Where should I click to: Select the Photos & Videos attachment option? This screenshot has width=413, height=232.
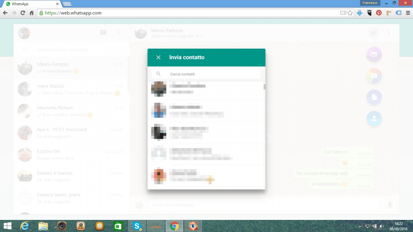pos(373,54)
